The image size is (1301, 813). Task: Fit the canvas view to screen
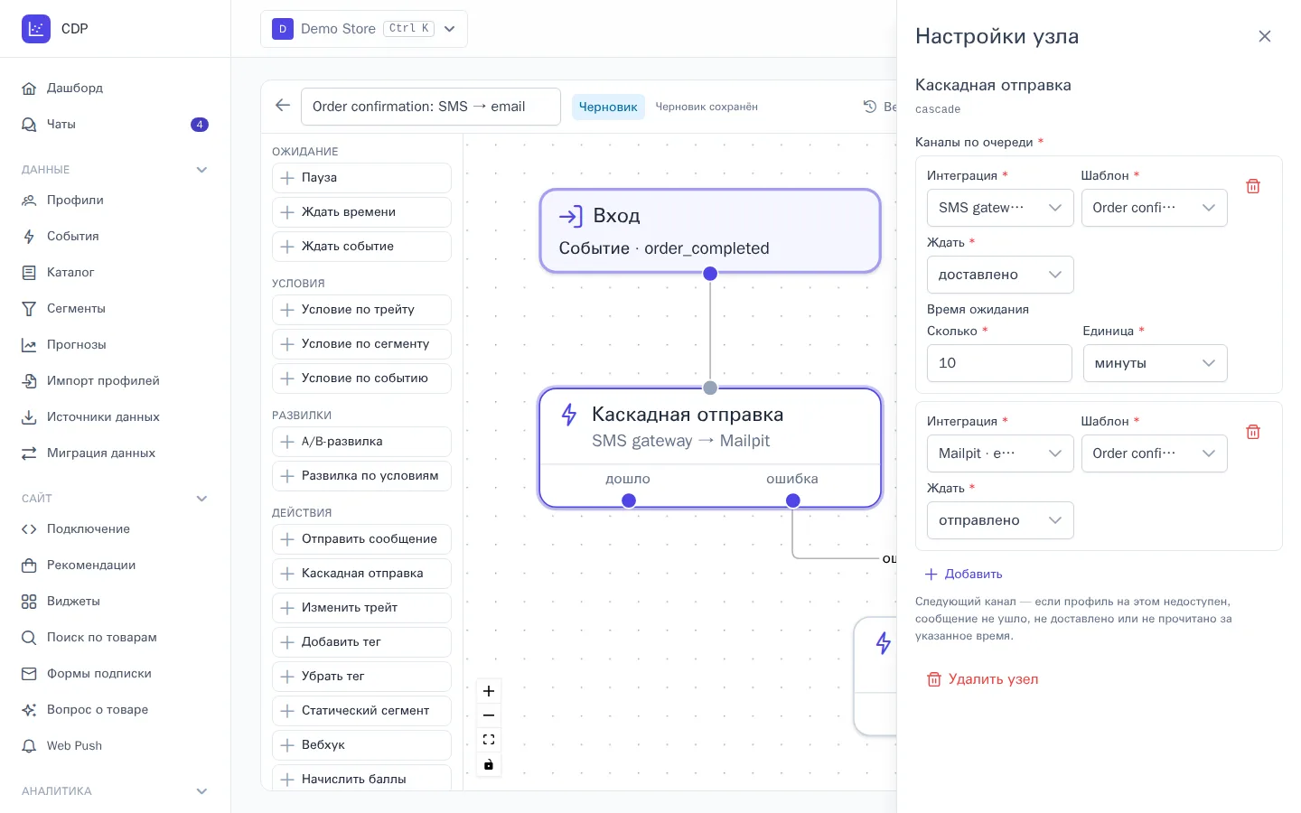tap(489, 740)
